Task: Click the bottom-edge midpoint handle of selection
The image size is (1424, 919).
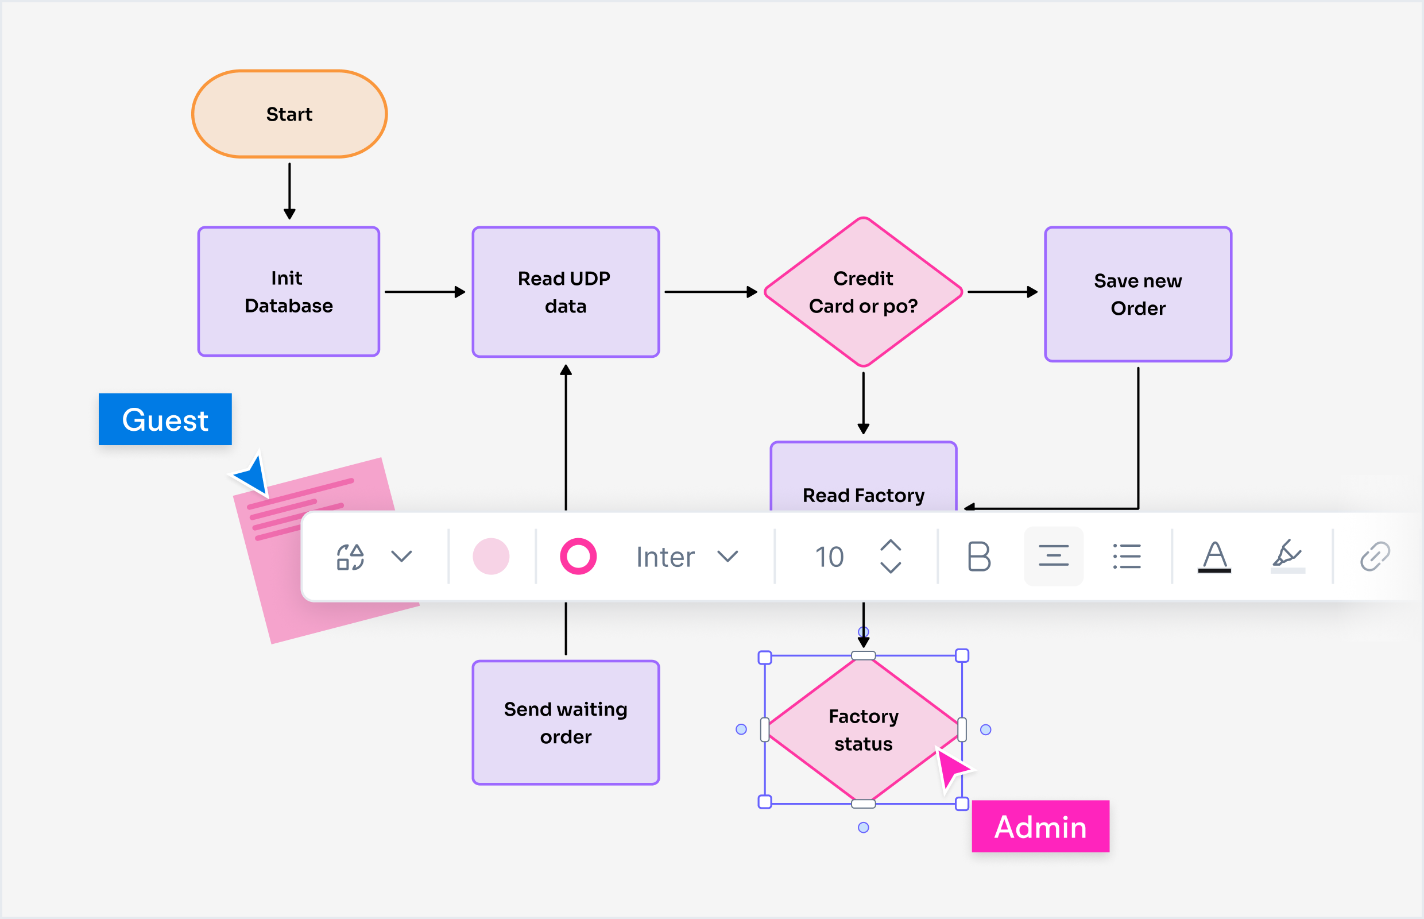Action: tap(863, 804)
